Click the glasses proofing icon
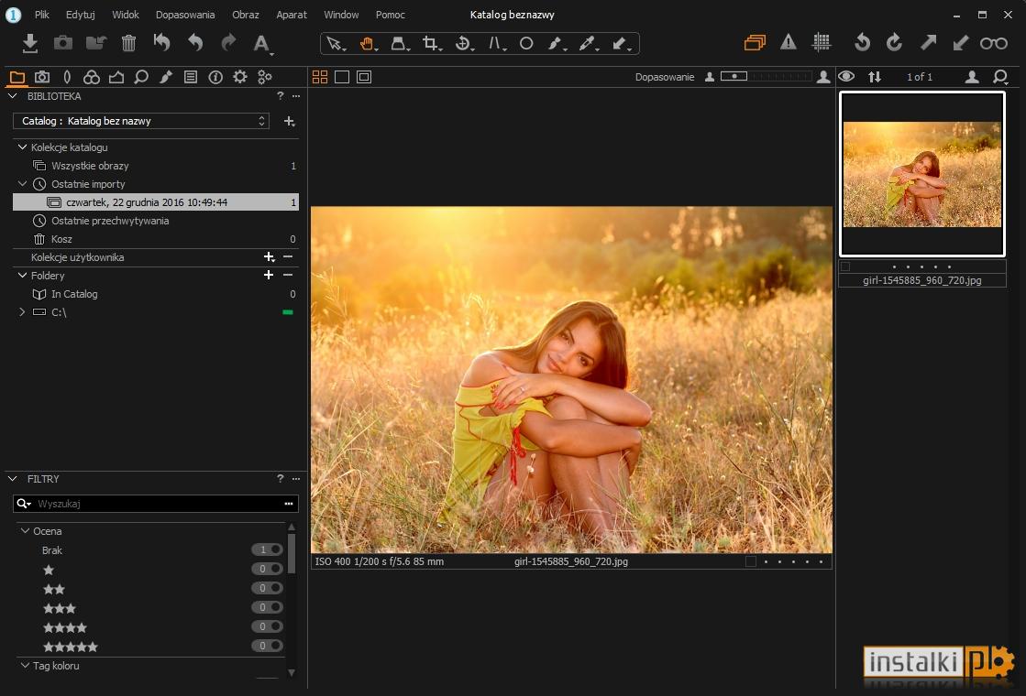Image resolution: width=1026 pixels, height=696 pixels. coord(993,43)
